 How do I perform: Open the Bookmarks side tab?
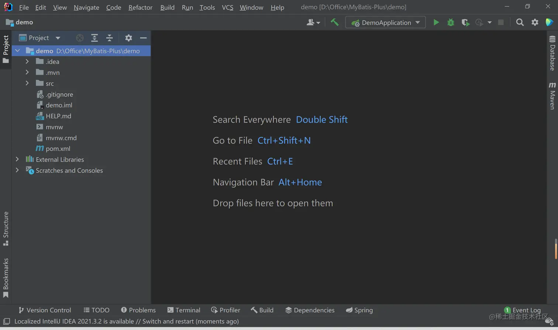6,278
